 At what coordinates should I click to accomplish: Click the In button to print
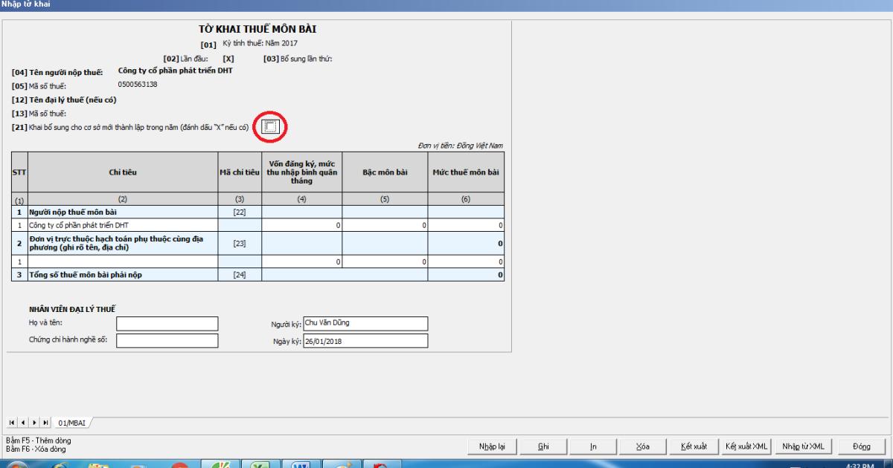[593, 446]
